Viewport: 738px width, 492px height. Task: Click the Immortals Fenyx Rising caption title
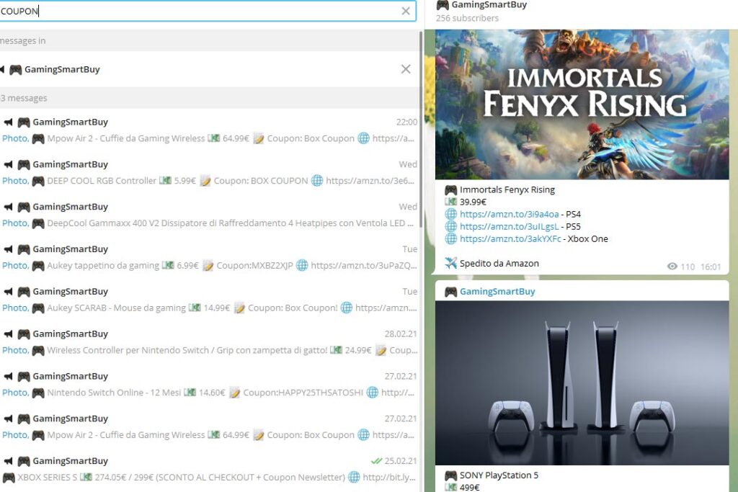[507, 190]
